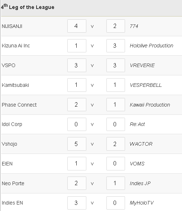Click EIEN score input
Screen dimensions: 182x211
(77, 164)
